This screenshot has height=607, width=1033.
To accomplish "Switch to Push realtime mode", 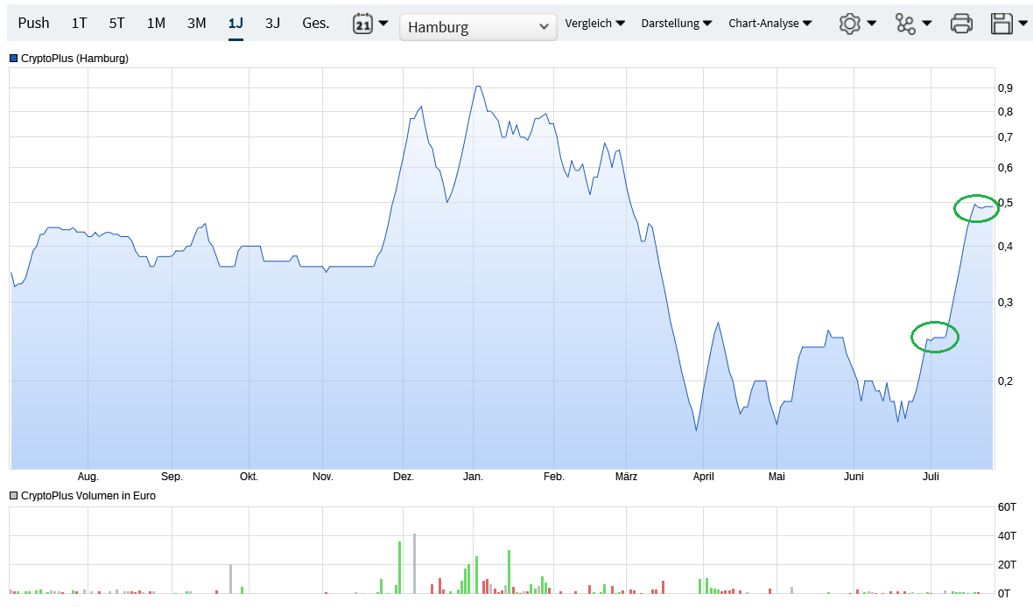I will (33, 23).
